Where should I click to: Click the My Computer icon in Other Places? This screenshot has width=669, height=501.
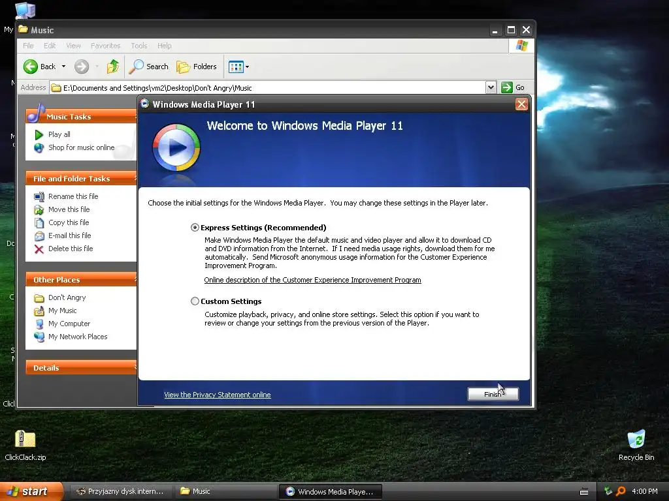pos(39,324)
